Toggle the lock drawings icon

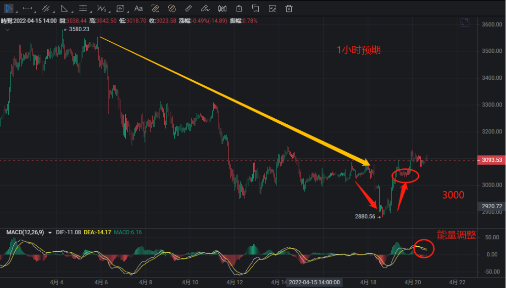(239, 8)
